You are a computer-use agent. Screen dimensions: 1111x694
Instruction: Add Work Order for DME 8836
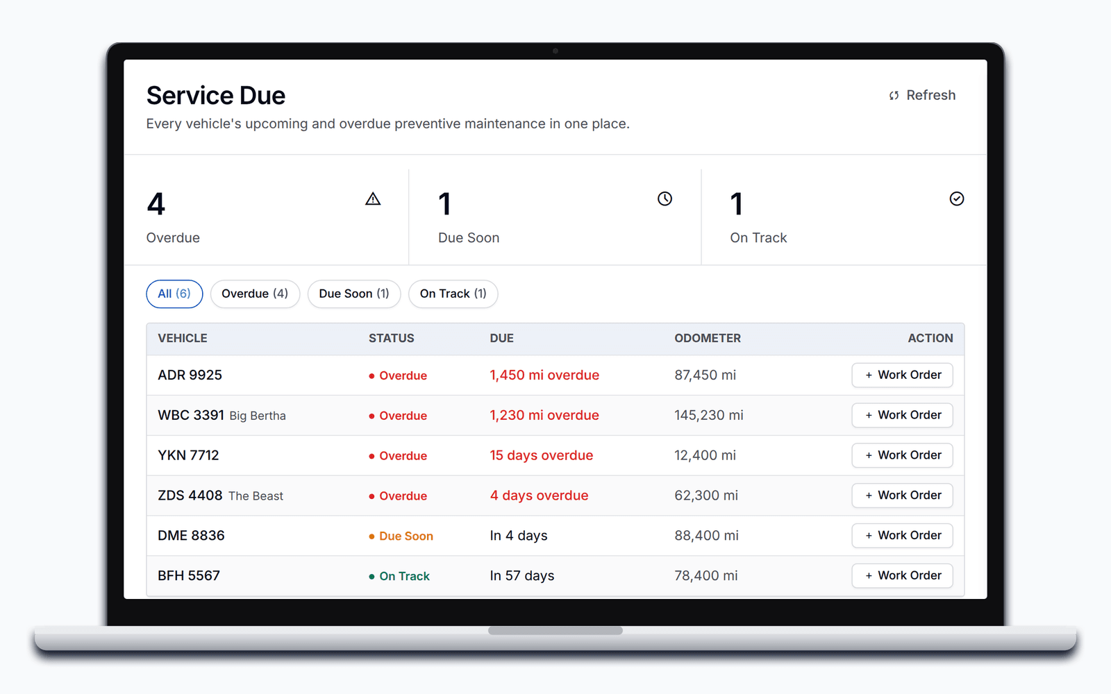(902, 536)
